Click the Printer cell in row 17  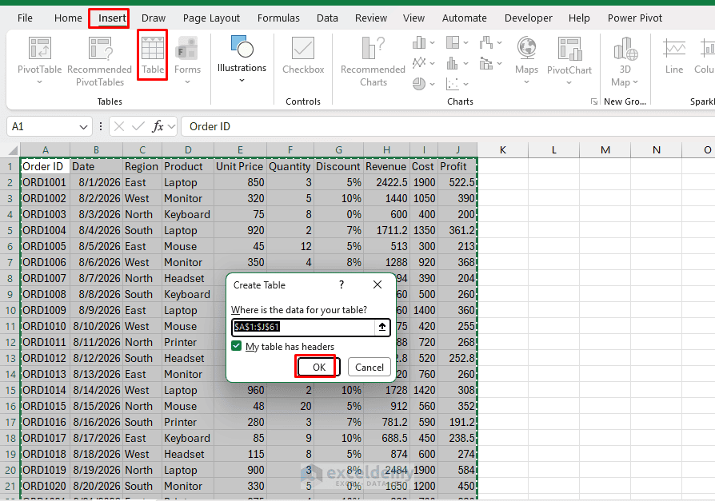point(188,422)
